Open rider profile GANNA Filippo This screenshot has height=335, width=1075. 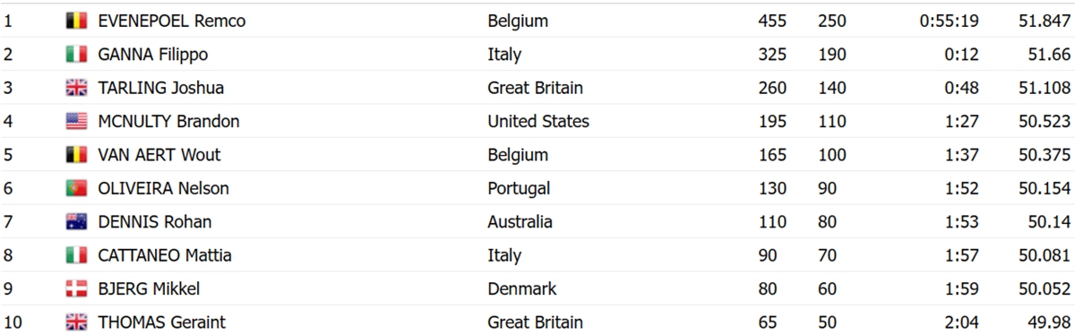[x=152, y=55]
